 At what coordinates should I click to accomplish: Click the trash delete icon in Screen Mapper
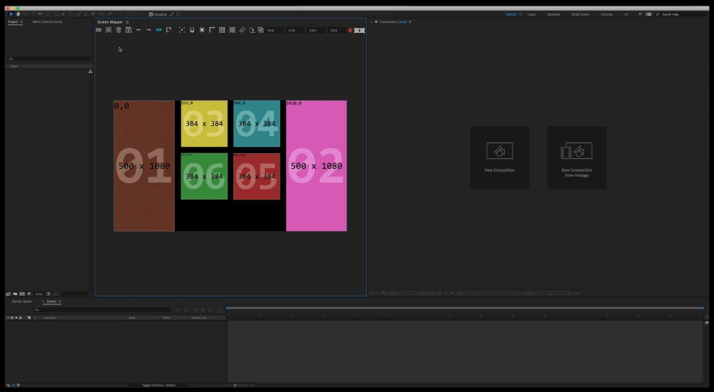(x=119, y=30)
